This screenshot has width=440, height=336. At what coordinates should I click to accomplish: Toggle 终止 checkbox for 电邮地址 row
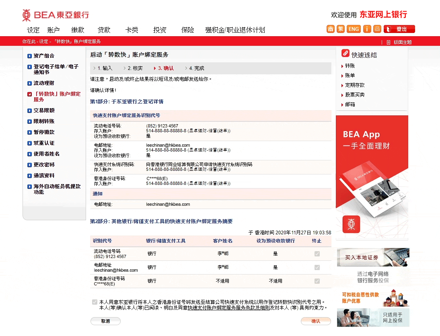click(317, 267)
